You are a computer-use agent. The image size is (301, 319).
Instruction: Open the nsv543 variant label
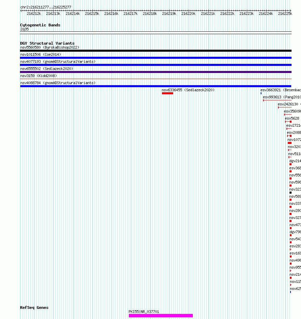pos(295,239)
